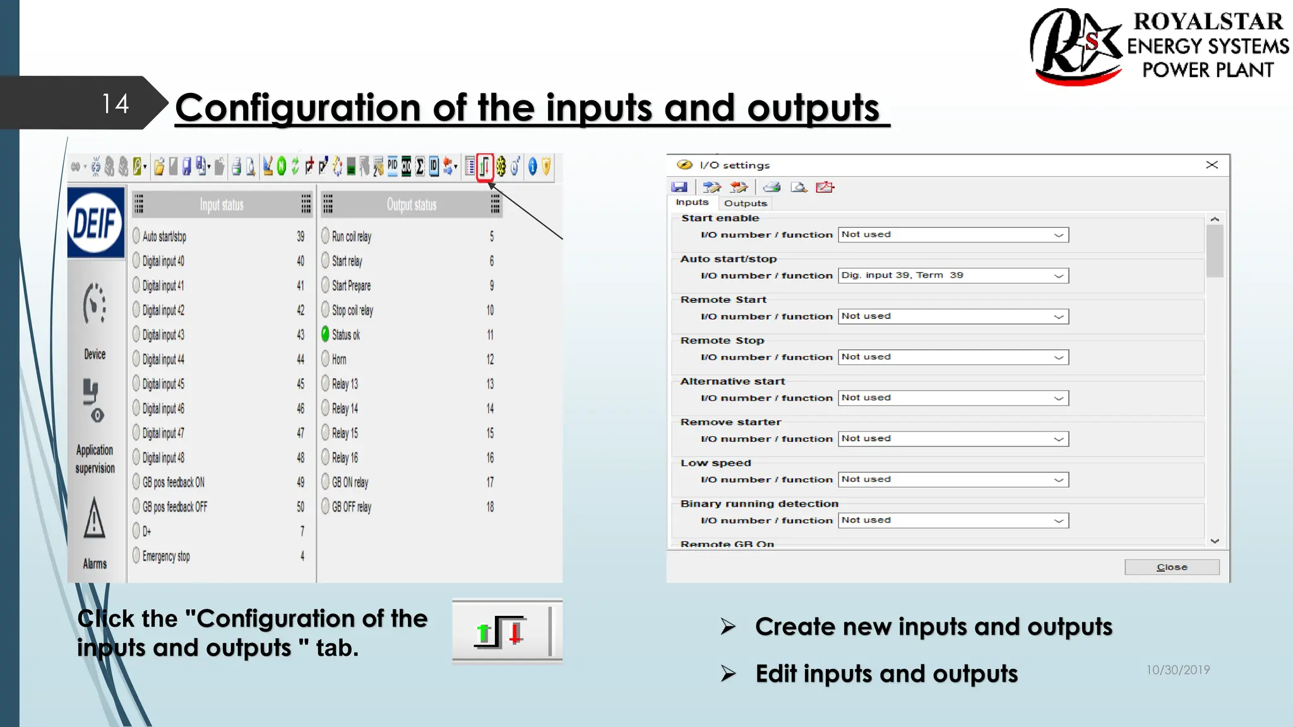Expand the Start enable function dropdown
1293x727 pixels.
pyautogui.click(x=1059, y=235)
